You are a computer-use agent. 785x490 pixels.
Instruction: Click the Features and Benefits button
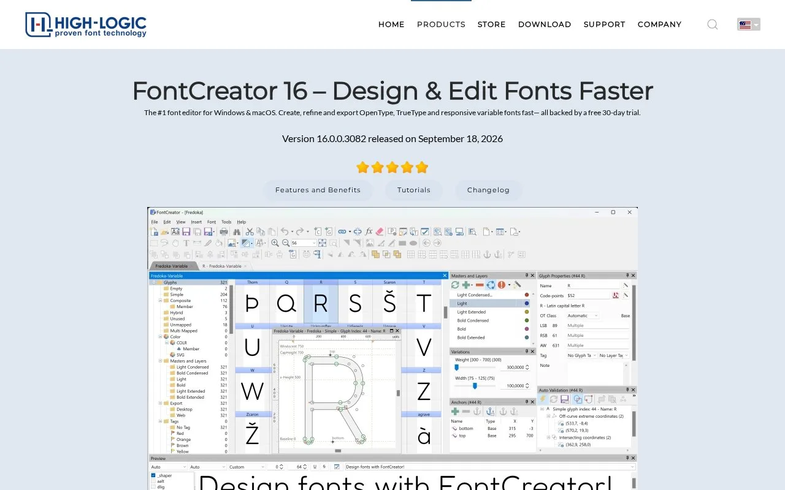coord(318,190)
